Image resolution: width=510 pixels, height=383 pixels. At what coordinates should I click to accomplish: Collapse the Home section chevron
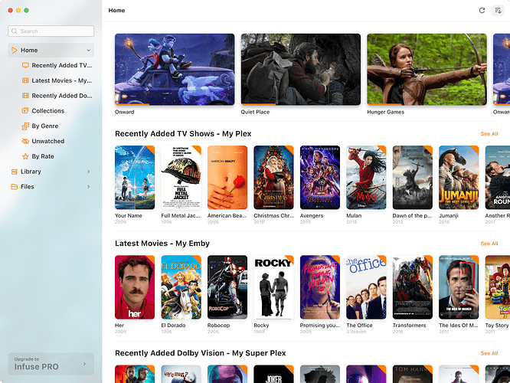[89, 50]
